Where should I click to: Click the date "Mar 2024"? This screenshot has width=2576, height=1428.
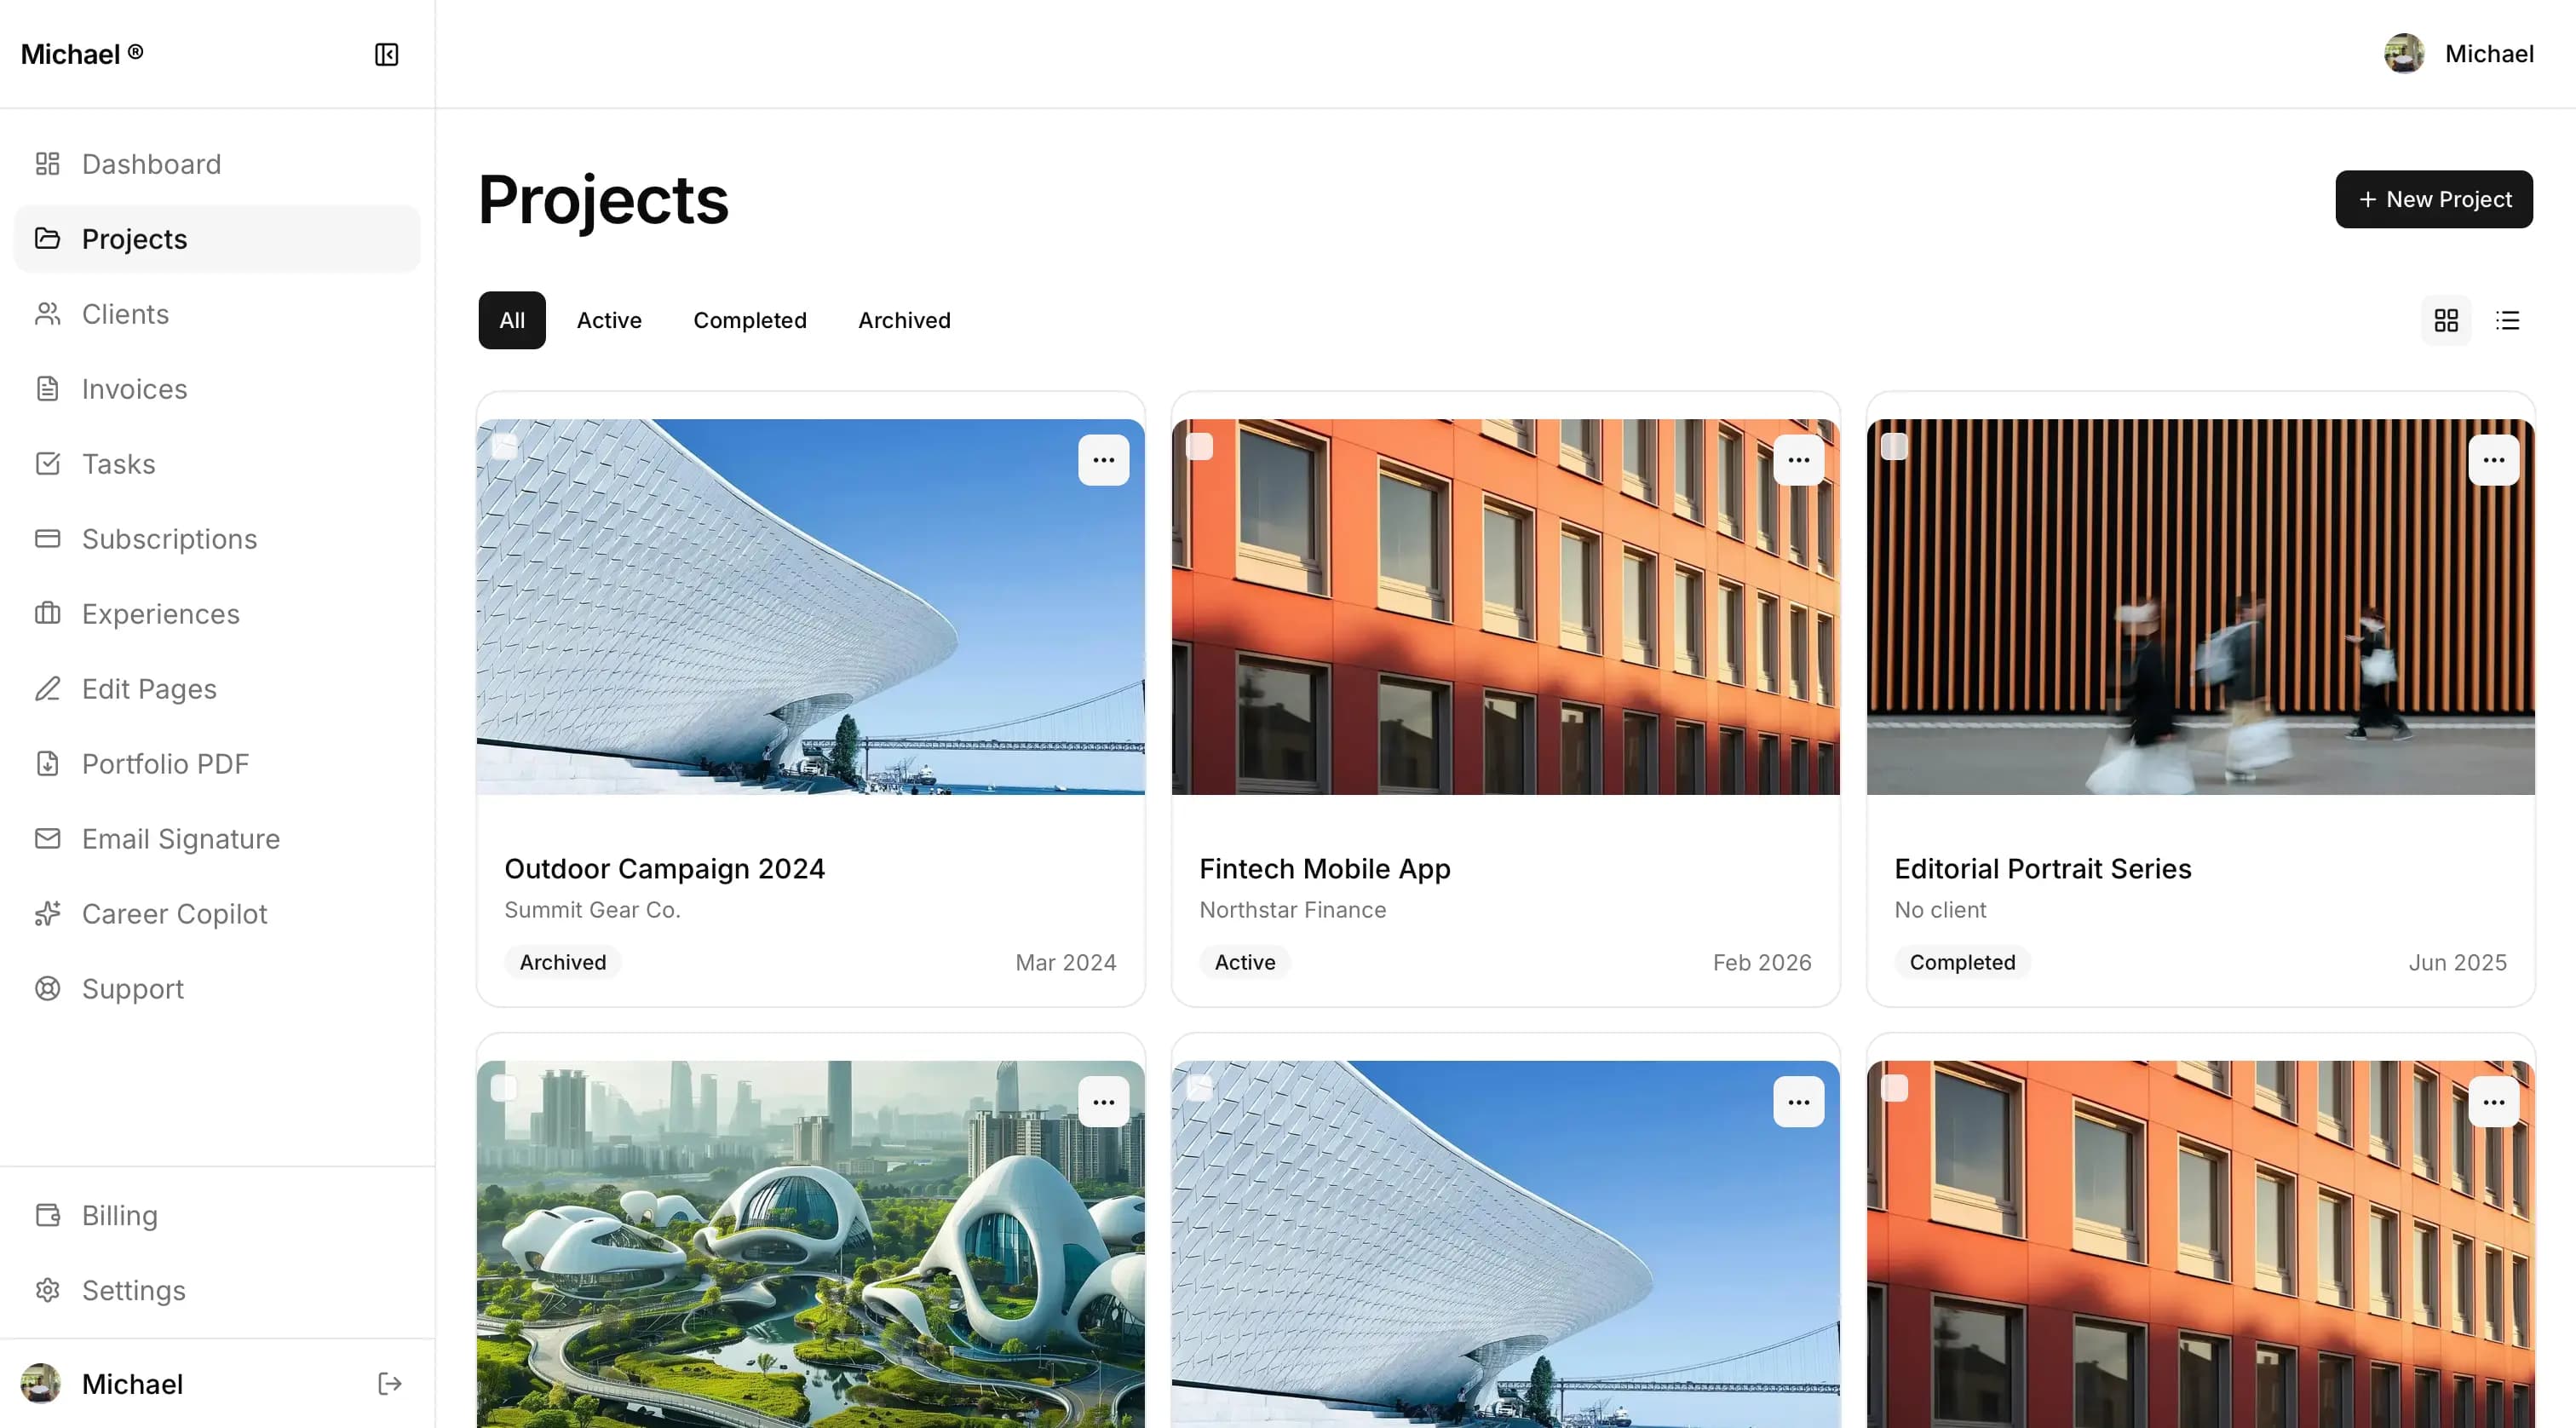1066,962
